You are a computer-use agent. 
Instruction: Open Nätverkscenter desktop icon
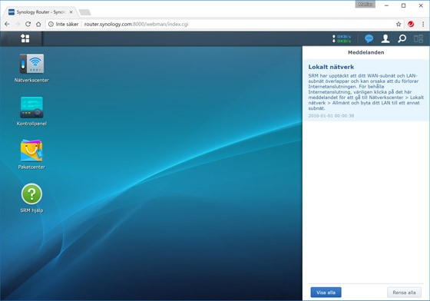pos(31,68)
